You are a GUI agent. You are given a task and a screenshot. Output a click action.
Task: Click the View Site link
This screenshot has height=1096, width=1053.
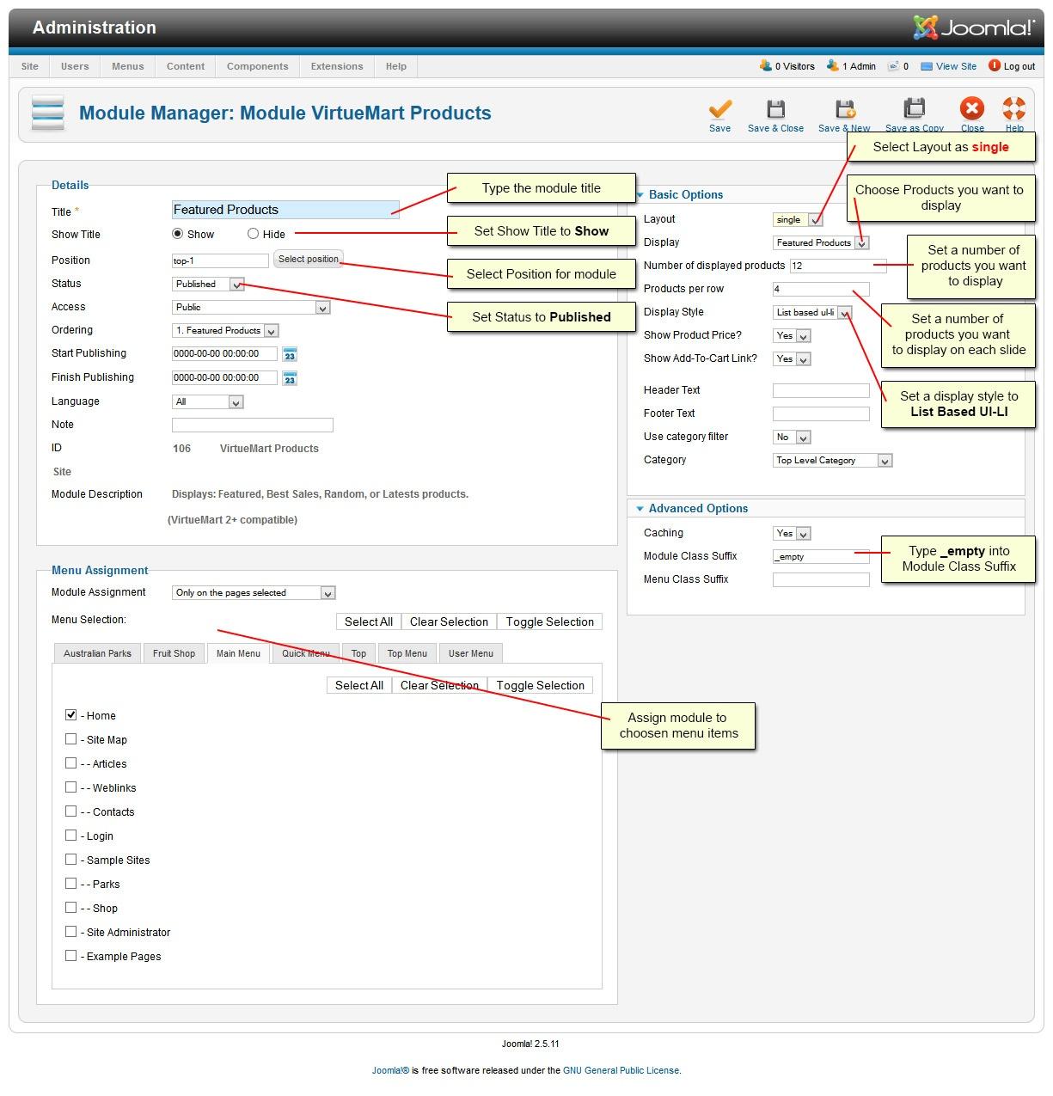956,66
